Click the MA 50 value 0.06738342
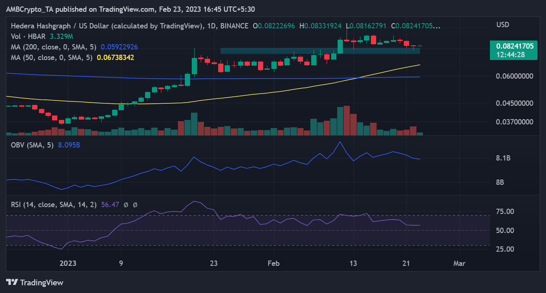Viewport: 546px width, 293px height. coord(115,58)
